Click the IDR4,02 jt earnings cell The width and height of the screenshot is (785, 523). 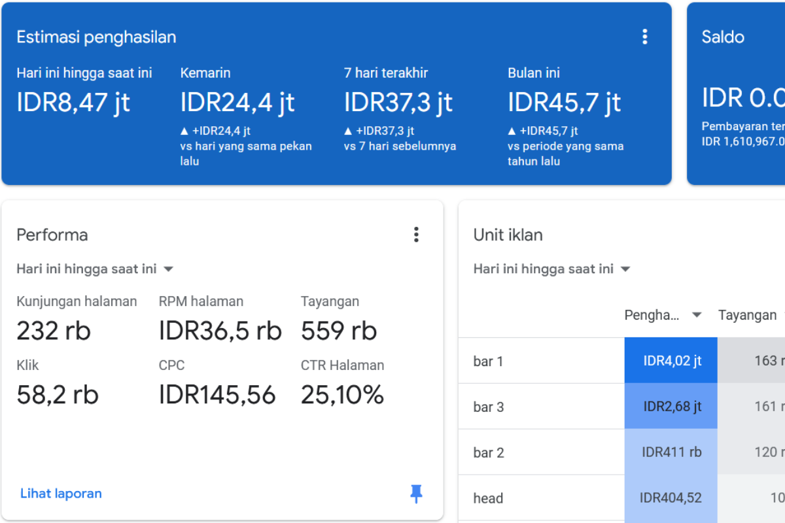[671, 361]
